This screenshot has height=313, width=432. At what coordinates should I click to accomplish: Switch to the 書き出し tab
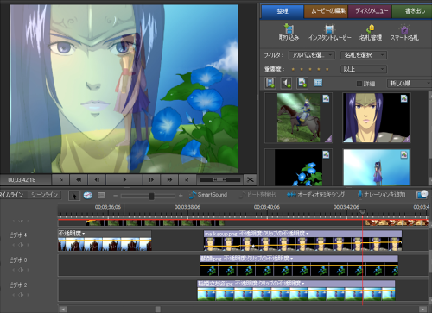[412, 11]
